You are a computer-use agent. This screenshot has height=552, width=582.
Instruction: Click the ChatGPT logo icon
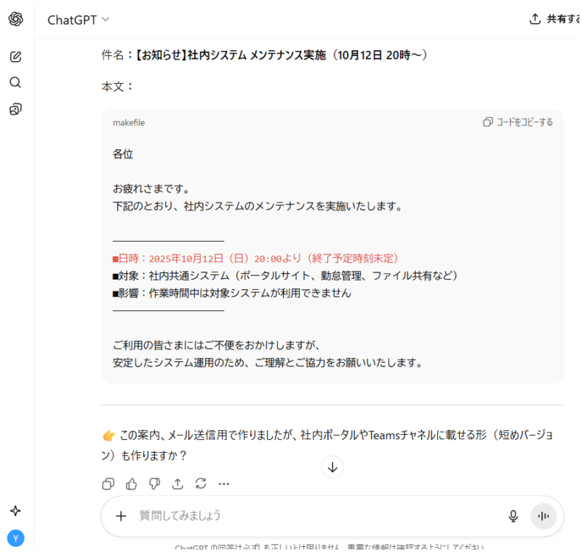pos(15,20)
